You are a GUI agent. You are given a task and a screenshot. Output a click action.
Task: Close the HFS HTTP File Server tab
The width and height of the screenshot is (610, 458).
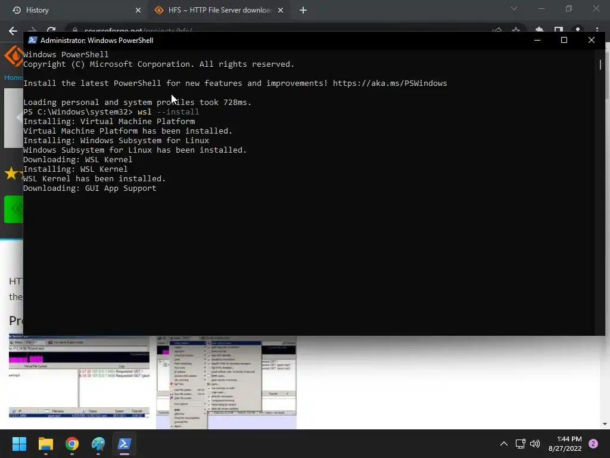click(x=281, y=10)
